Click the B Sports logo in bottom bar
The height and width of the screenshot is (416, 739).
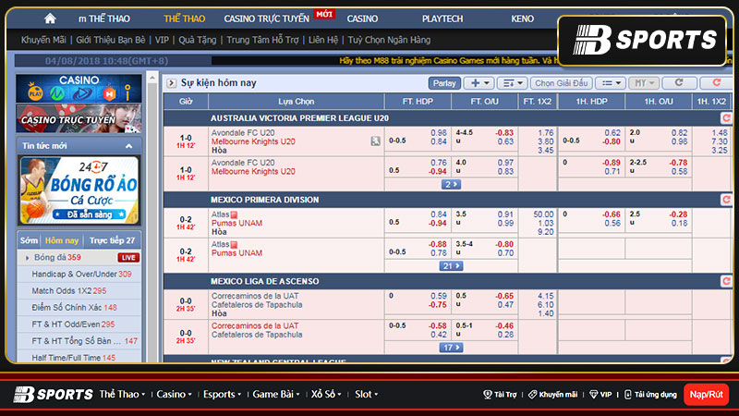[53, 395]
